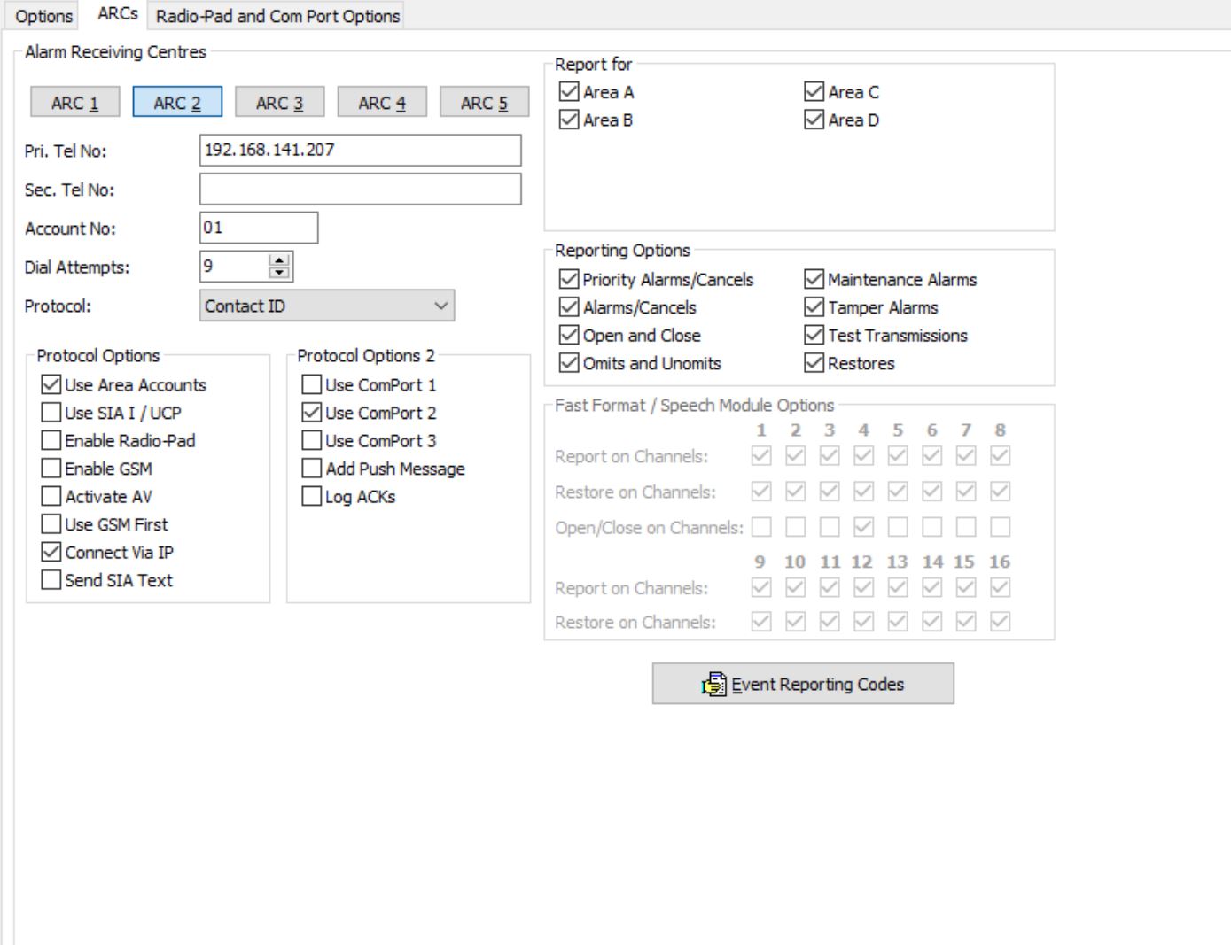Image resolution: width=1231 pixels, height=945 pixels.
Task: Increase Dial Attempts with the up arrow
Action: 280,260
